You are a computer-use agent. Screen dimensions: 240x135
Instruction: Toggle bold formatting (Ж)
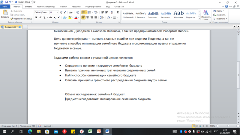[36, 18]
